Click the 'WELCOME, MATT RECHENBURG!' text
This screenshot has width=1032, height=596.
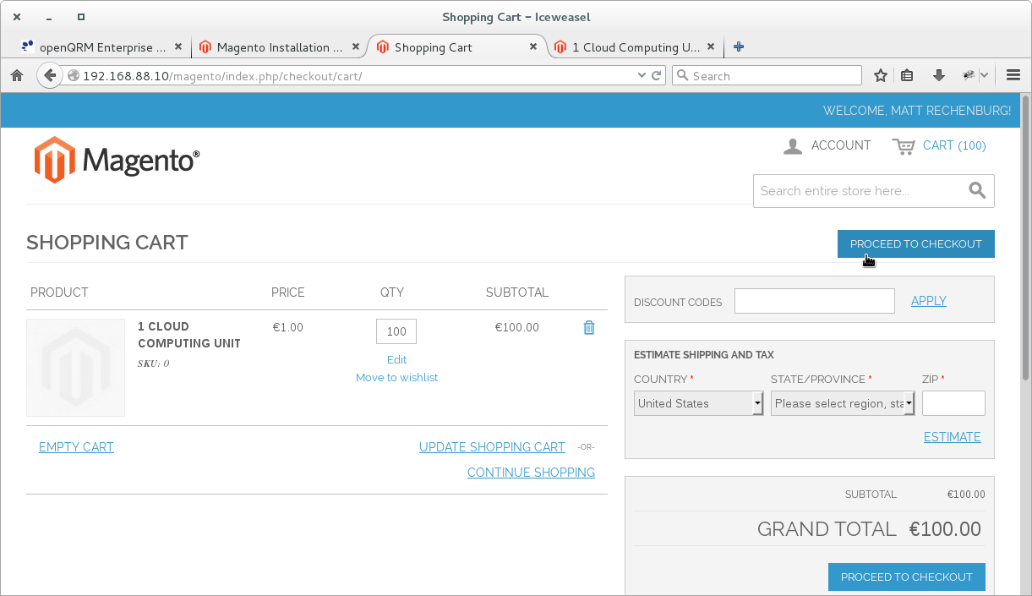pos(917,111)
